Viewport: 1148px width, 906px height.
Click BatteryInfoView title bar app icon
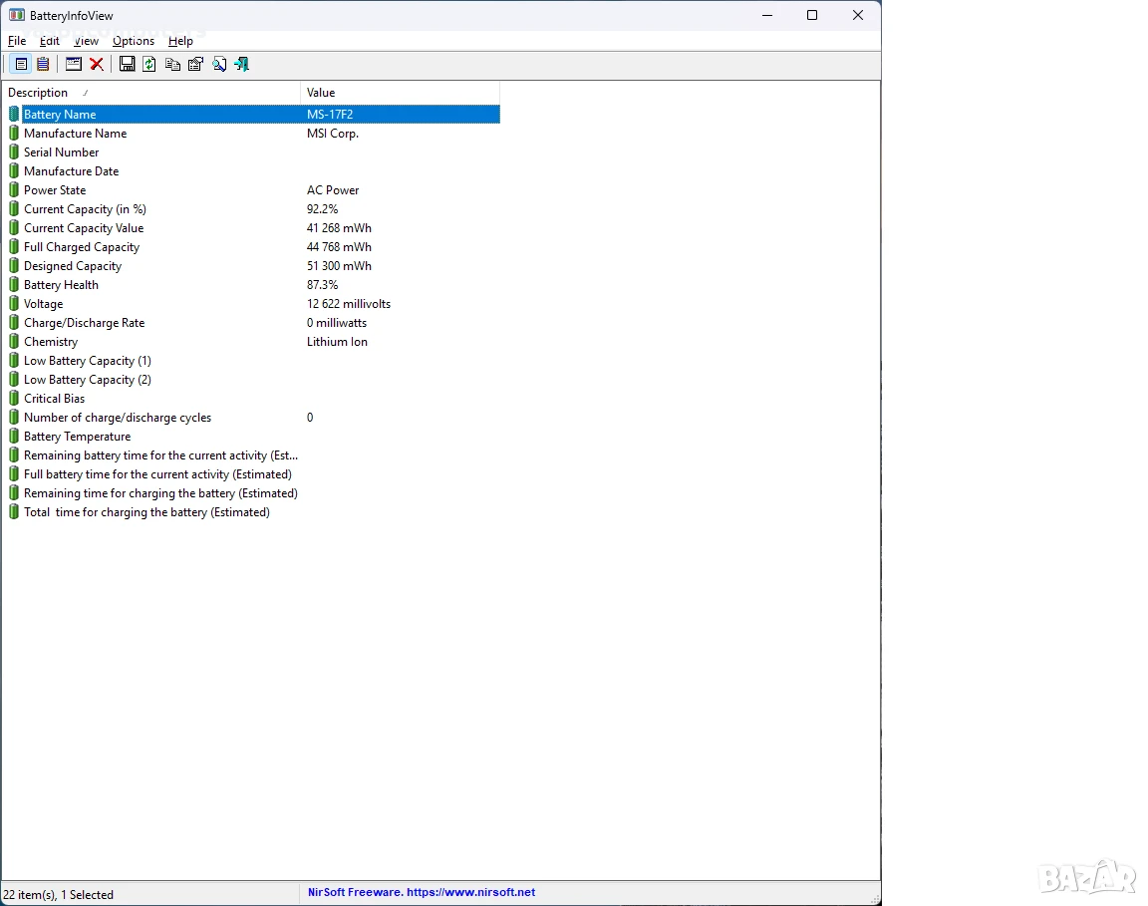tap(16, 15)
